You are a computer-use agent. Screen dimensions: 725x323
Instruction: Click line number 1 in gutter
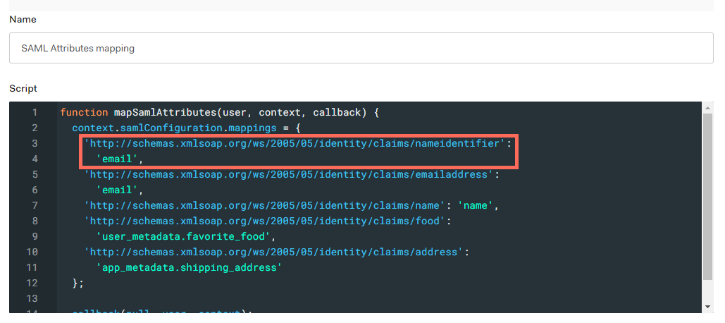click(x=35, y=112)
